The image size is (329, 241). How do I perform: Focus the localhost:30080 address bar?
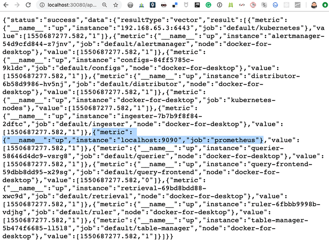72,5
